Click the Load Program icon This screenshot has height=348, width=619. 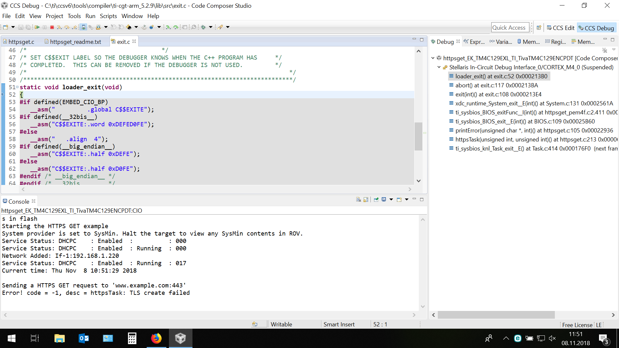(98, 27)
